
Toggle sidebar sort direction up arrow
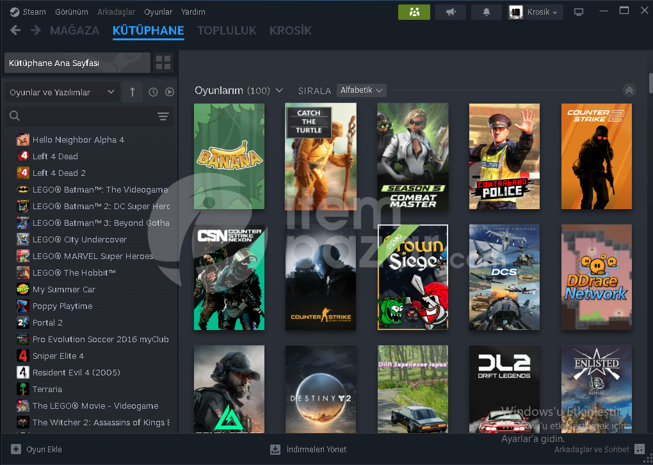click(133, 92)
